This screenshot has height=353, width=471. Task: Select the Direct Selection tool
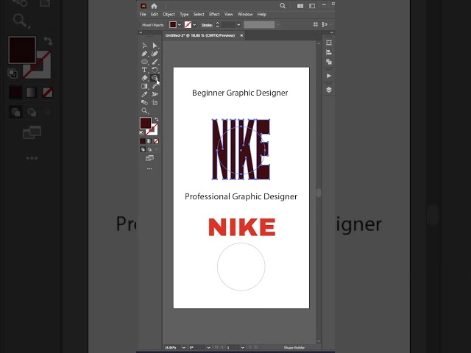click(x=155, y=46)
